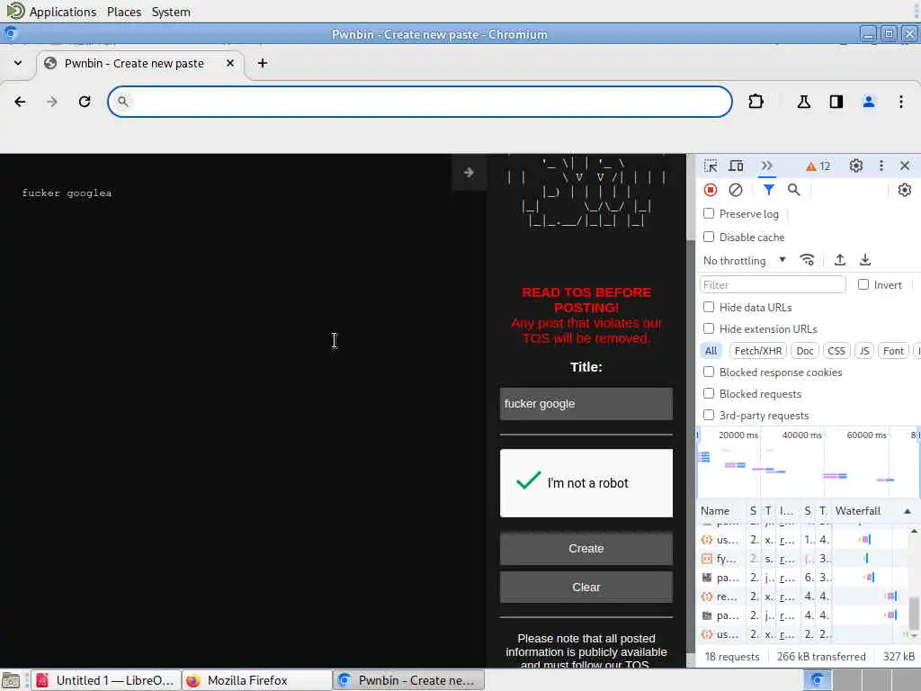921x691 pixels.
Task: Open tab search dropdown arrow
Action: (18, 63)
